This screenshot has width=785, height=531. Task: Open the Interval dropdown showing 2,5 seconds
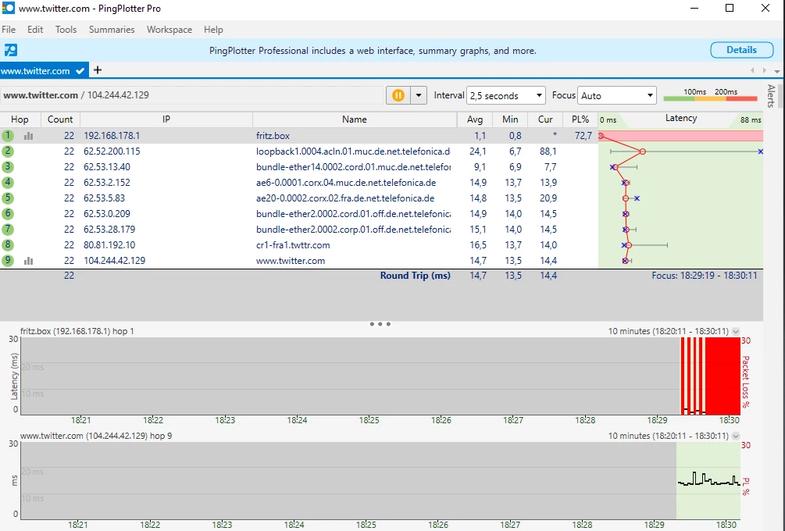click(x=506, y=95)
